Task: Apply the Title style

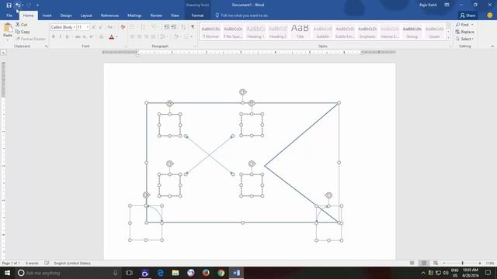Action: (301, 32)
